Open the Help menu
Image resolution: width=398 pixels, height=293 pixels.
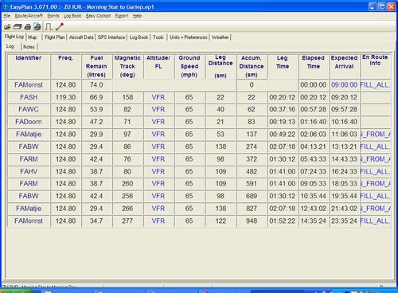click(x=137, y=16)
